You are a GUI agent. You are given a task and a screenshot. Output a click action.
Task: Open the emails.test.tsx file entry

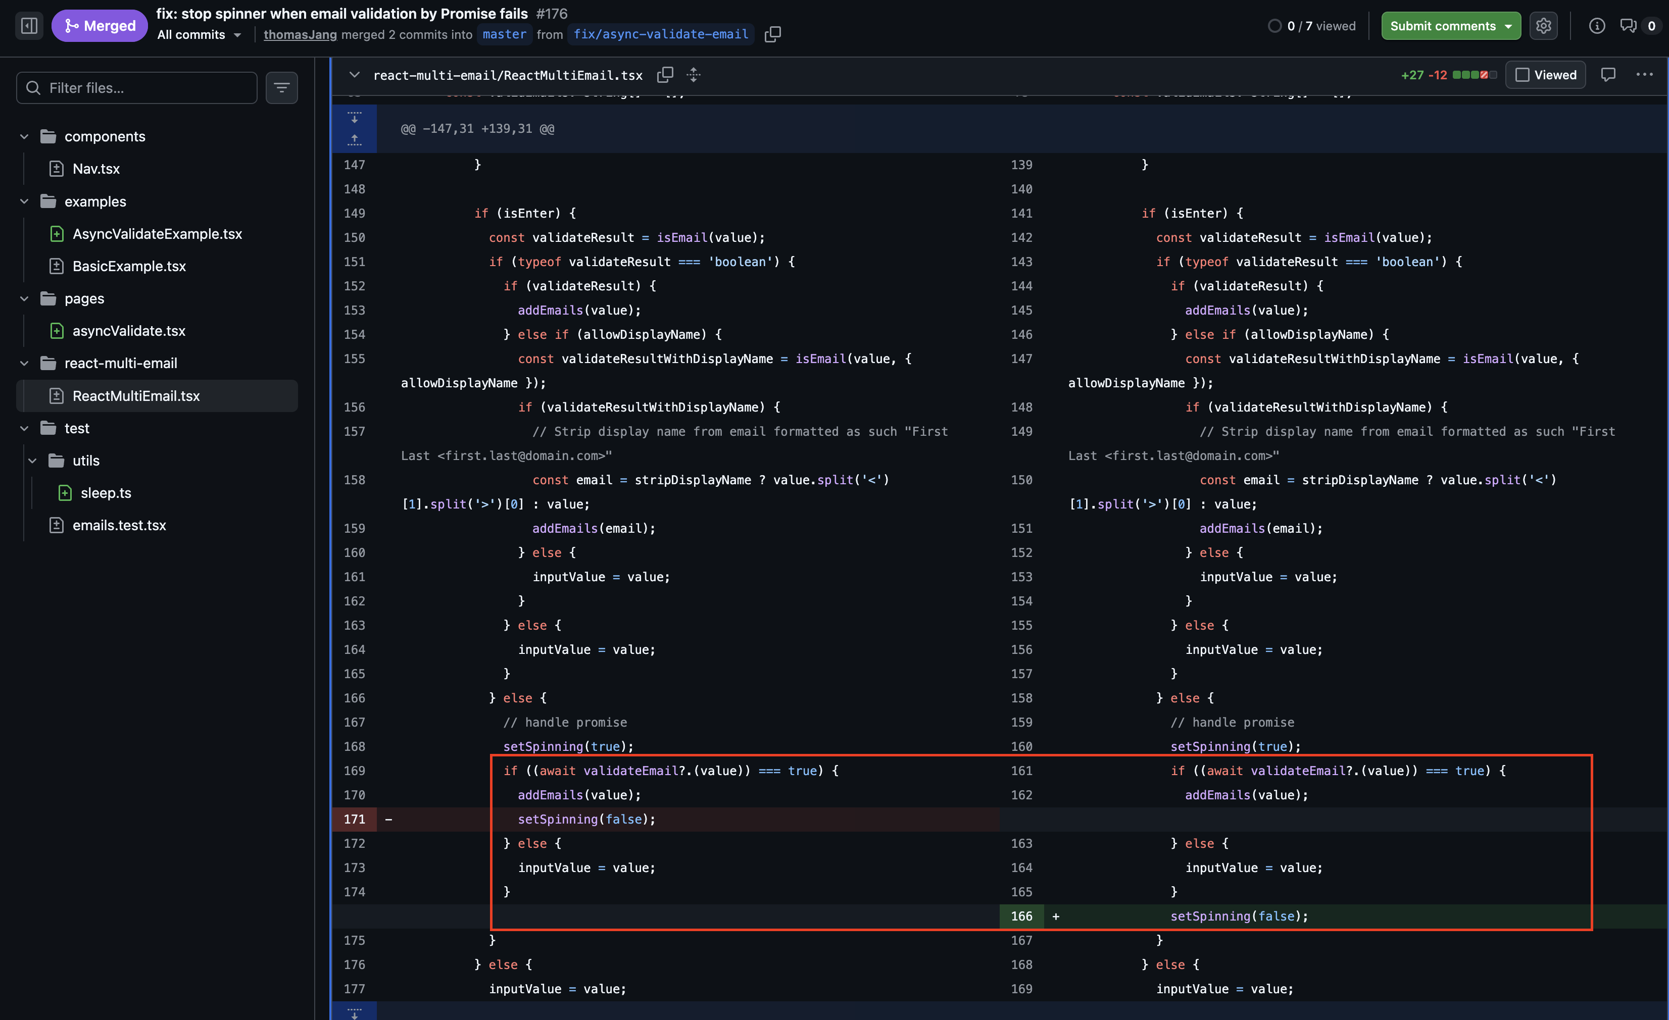pos(119,526)
